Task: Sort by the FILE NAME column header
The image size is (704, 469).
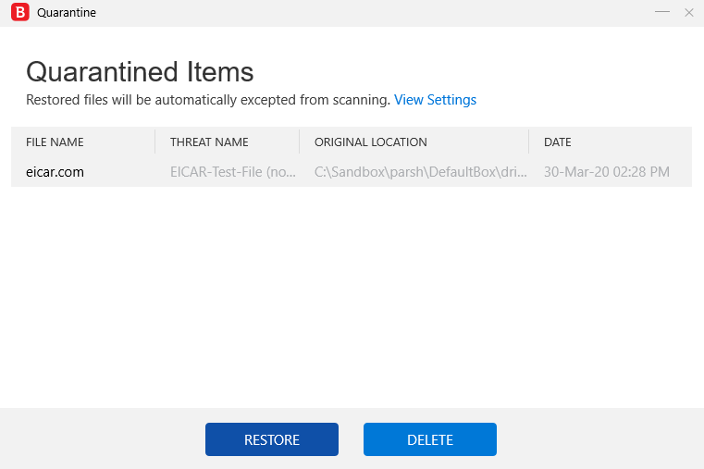Action: point(55,142)
